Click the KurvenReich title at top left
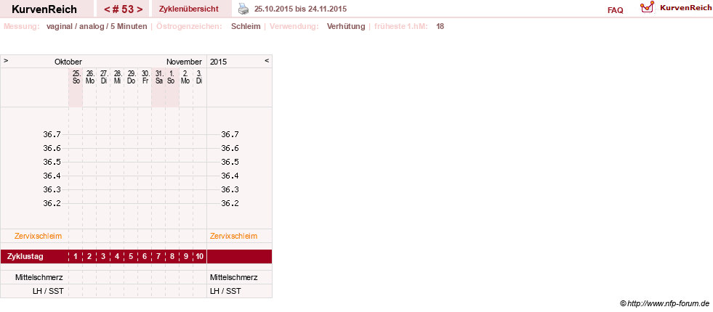 tap(44, 9)
